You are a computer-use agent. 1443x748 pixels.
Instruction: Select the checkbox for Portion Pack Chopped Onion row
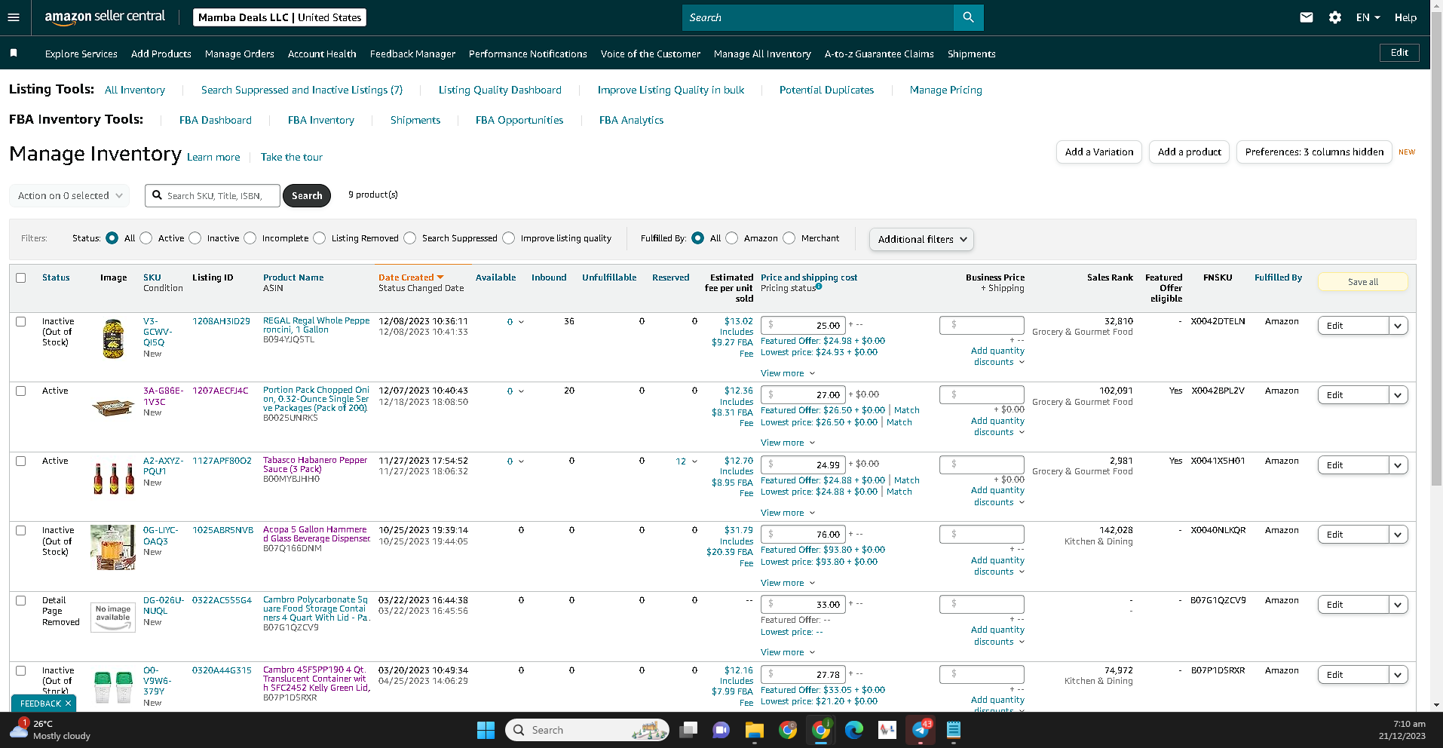coord(21,391)
